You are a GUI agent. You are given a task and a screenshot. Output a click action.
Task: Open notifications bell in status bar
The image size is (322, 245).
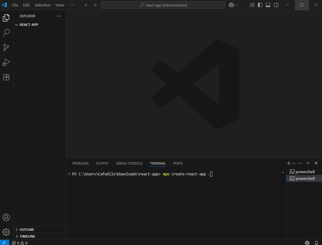(x=316, y=243)
